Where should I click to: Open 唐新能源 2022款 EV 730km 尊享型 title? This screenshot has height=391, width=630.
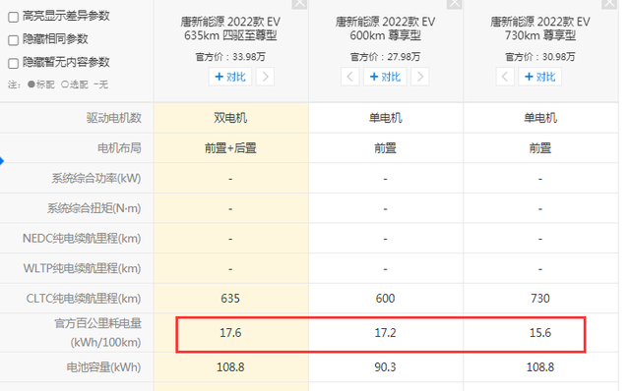(x=540, y=28)
